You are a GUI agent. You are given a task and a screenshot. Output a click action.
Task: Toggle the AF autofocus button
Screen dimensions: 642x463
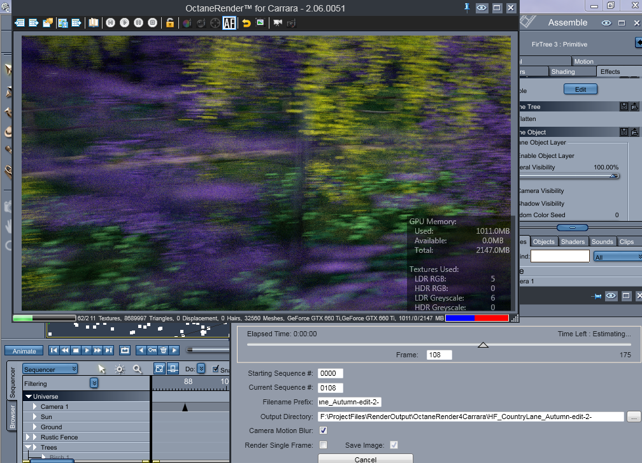[229, 24]
